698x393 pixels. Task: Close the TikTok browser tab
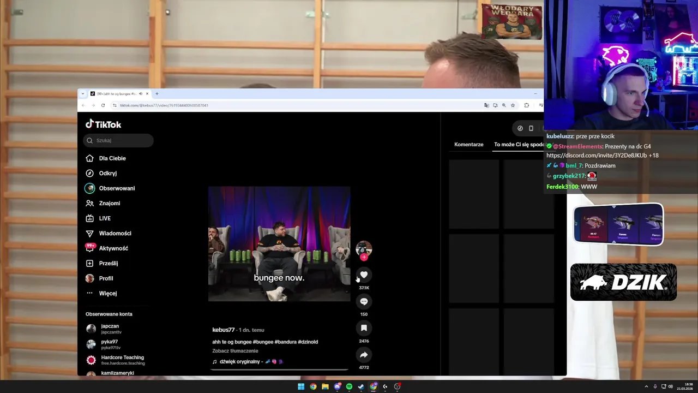pyautogui.click(x=147, y=94)
